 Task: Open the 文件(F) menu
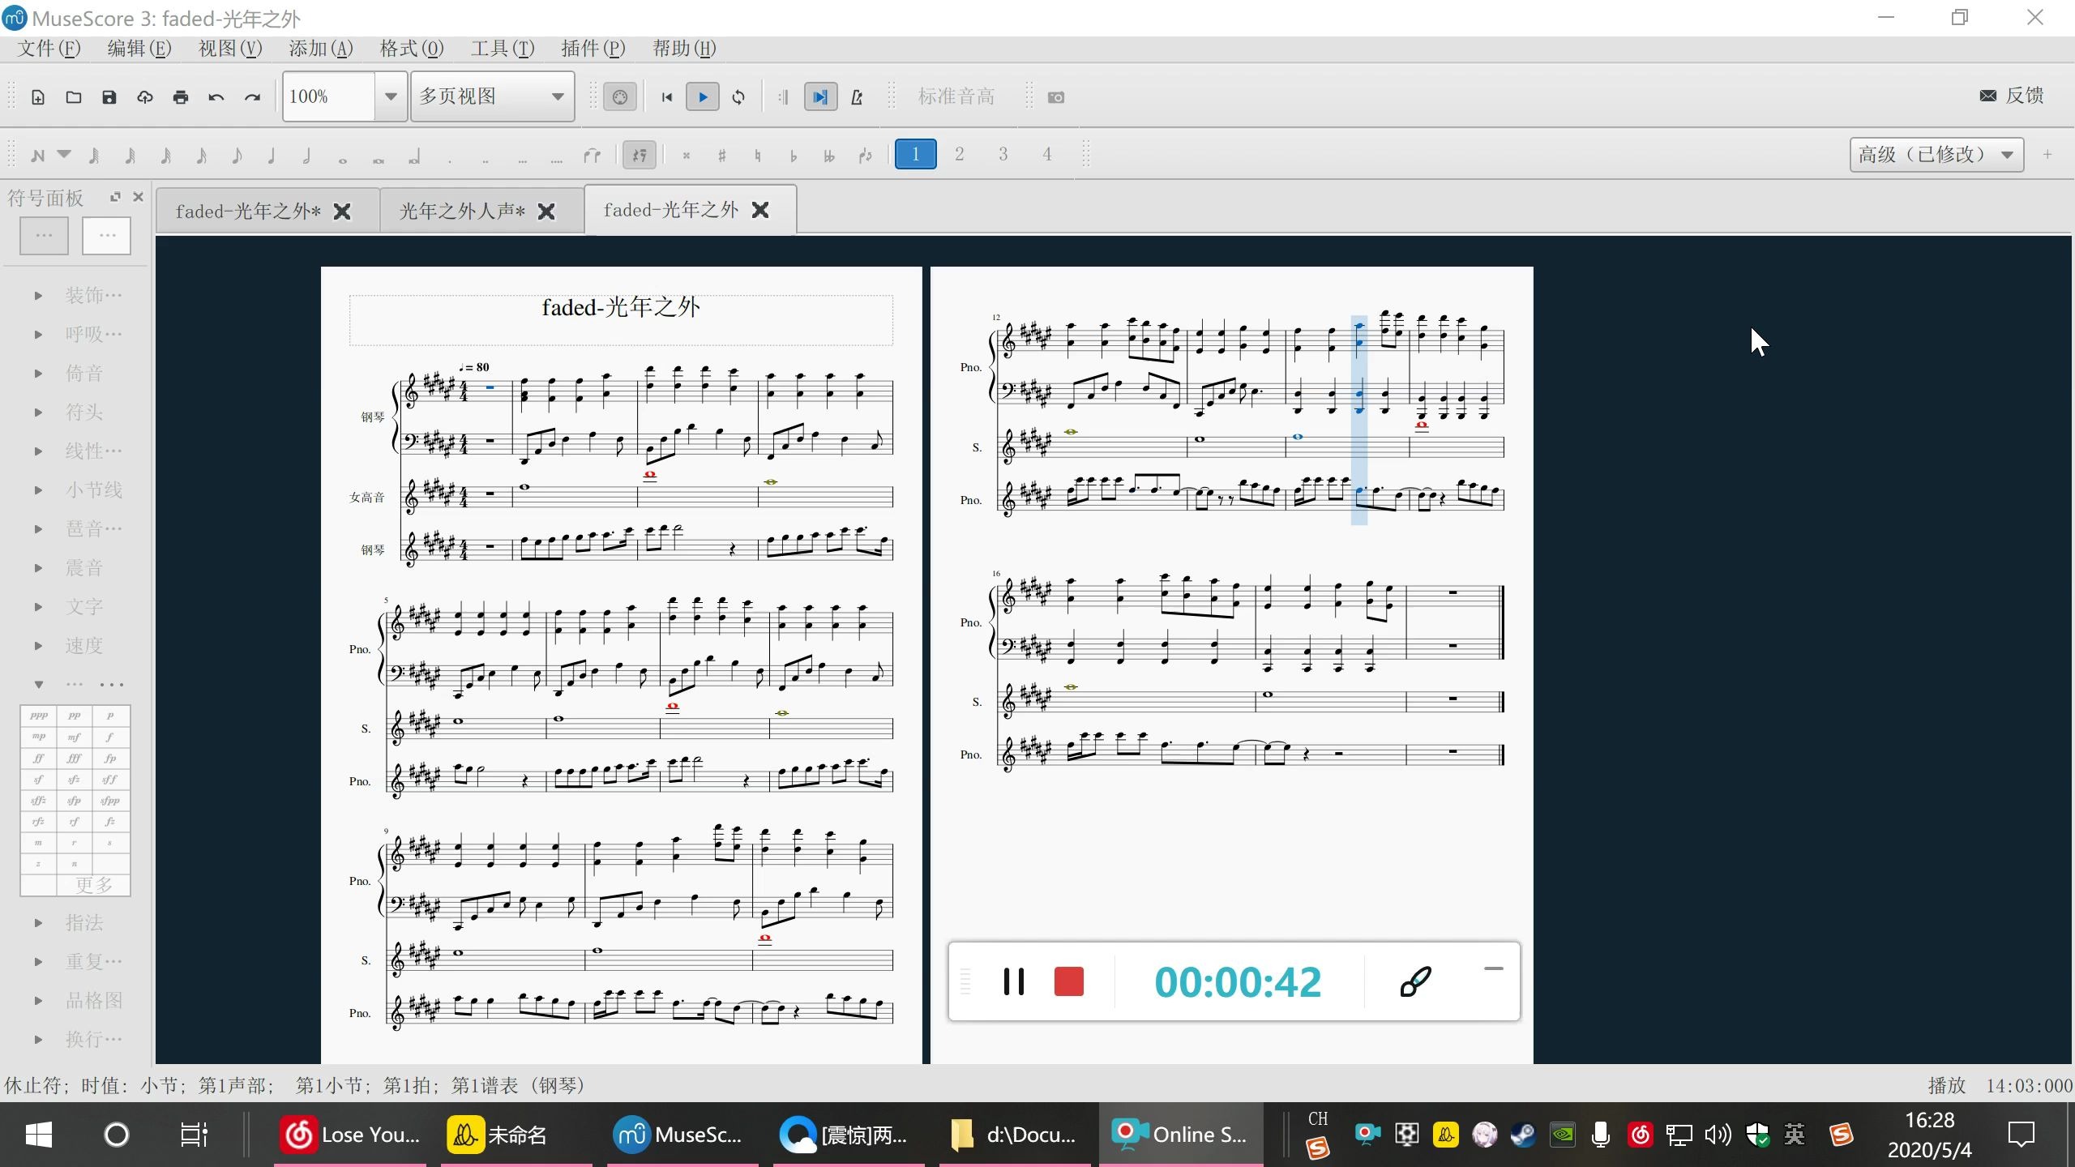pos(49,49)
